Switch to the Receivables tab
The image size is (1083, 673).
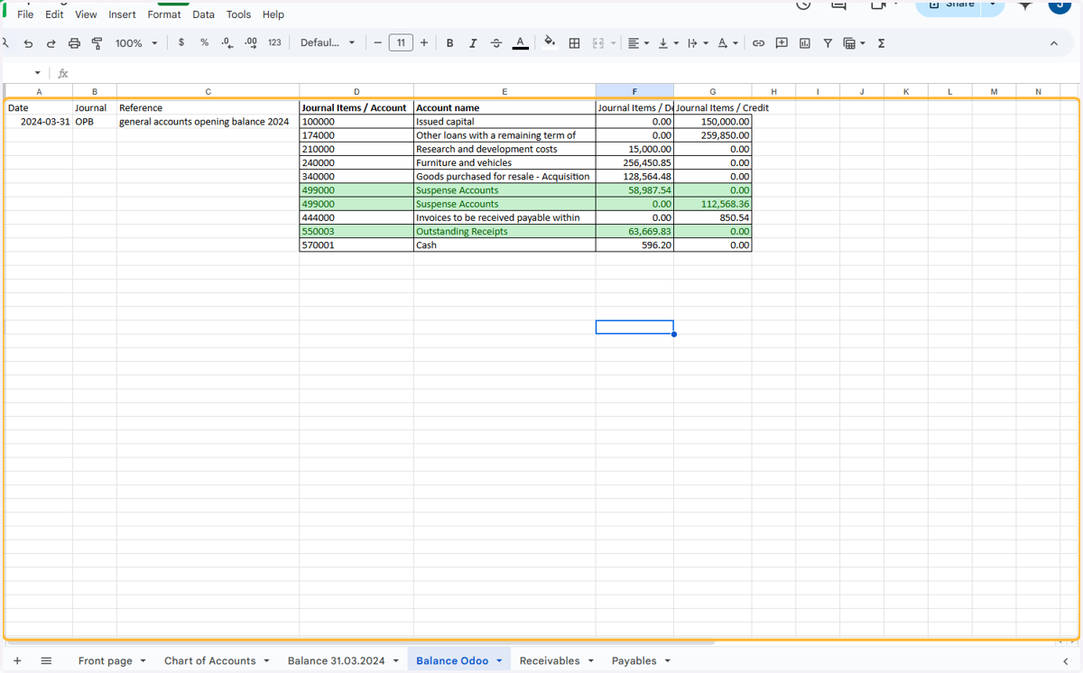coord(550,660)
